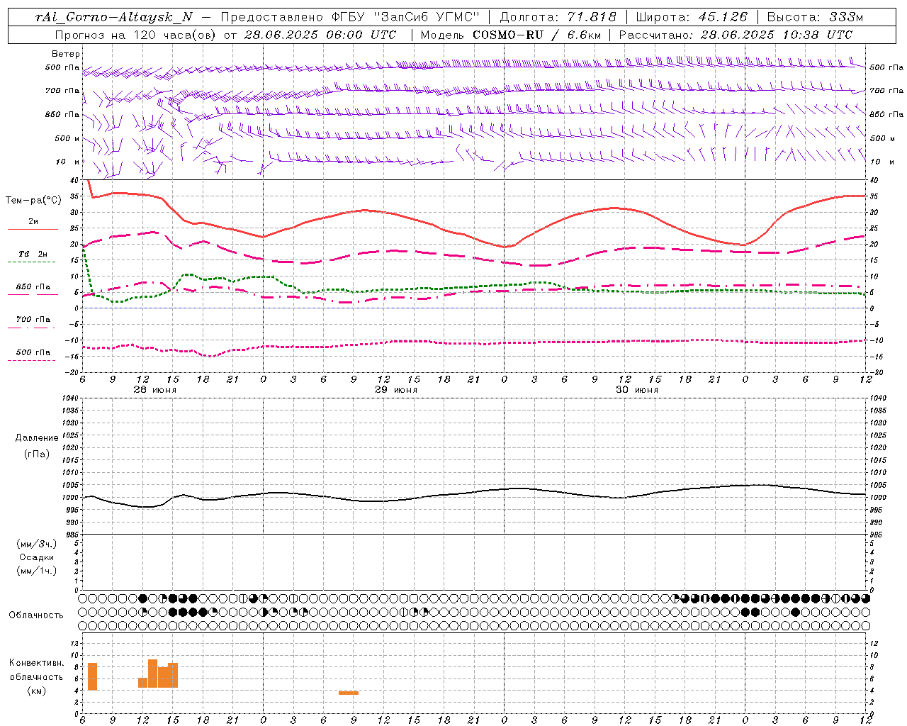Click the '(км)' unit label of convective cloudiness
Image resolution: width=907 pixels, height=726 pixels.
click(x=37, y=691)
